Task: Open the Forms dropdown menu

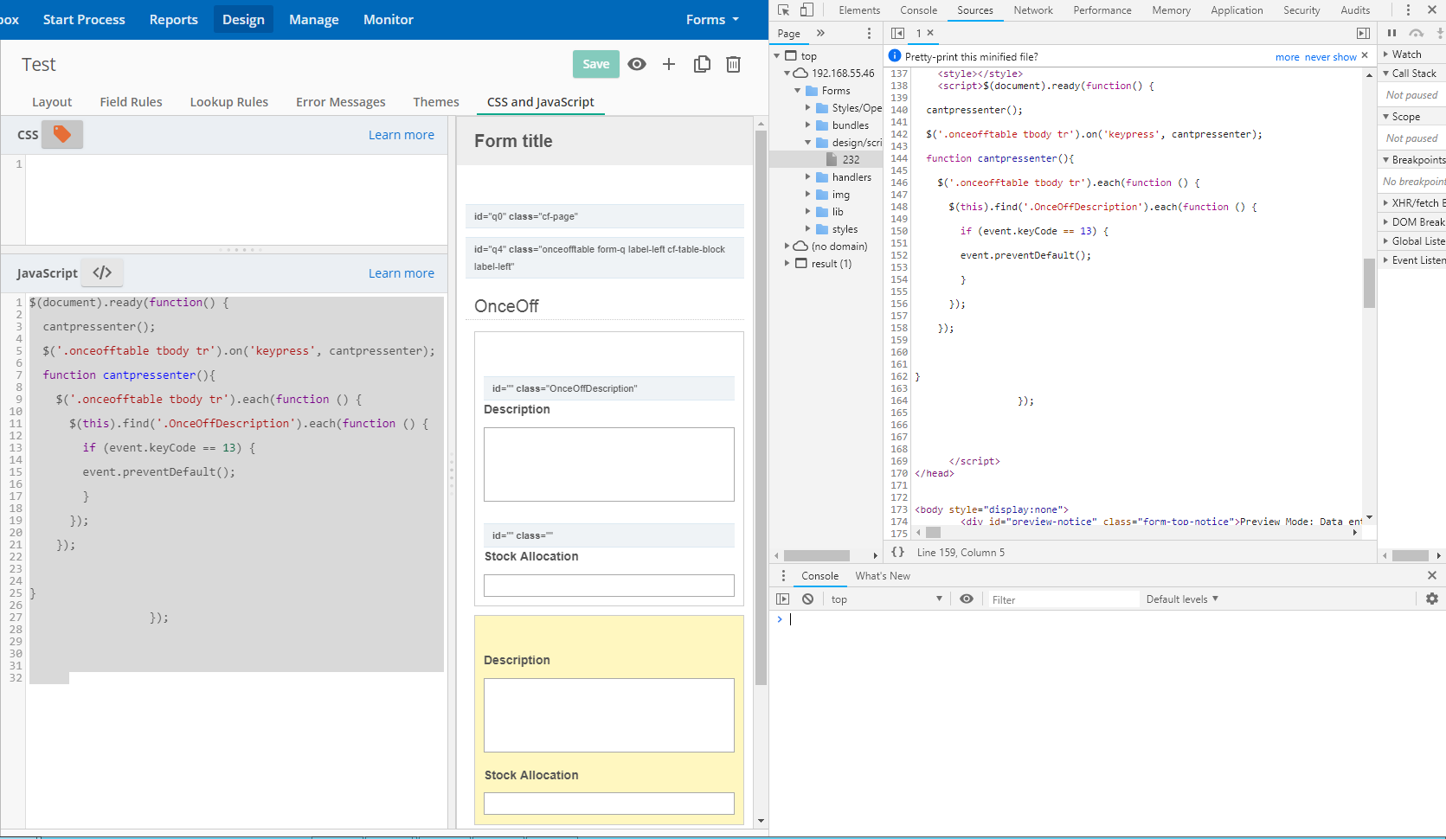Action: 712,19
